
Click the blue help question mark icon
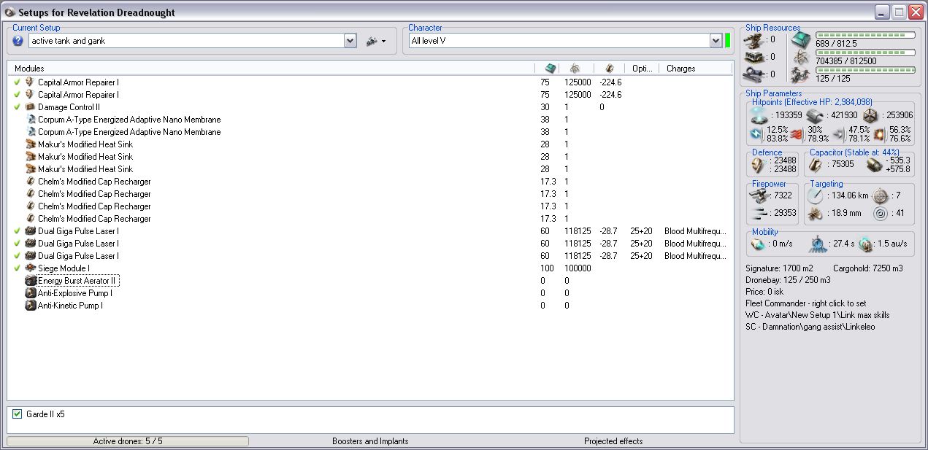18,41
